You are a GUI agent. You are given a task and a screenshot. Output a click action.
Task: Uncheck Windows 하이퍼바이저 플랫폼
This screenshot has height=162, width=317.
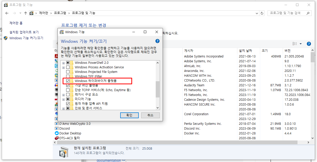68,81
